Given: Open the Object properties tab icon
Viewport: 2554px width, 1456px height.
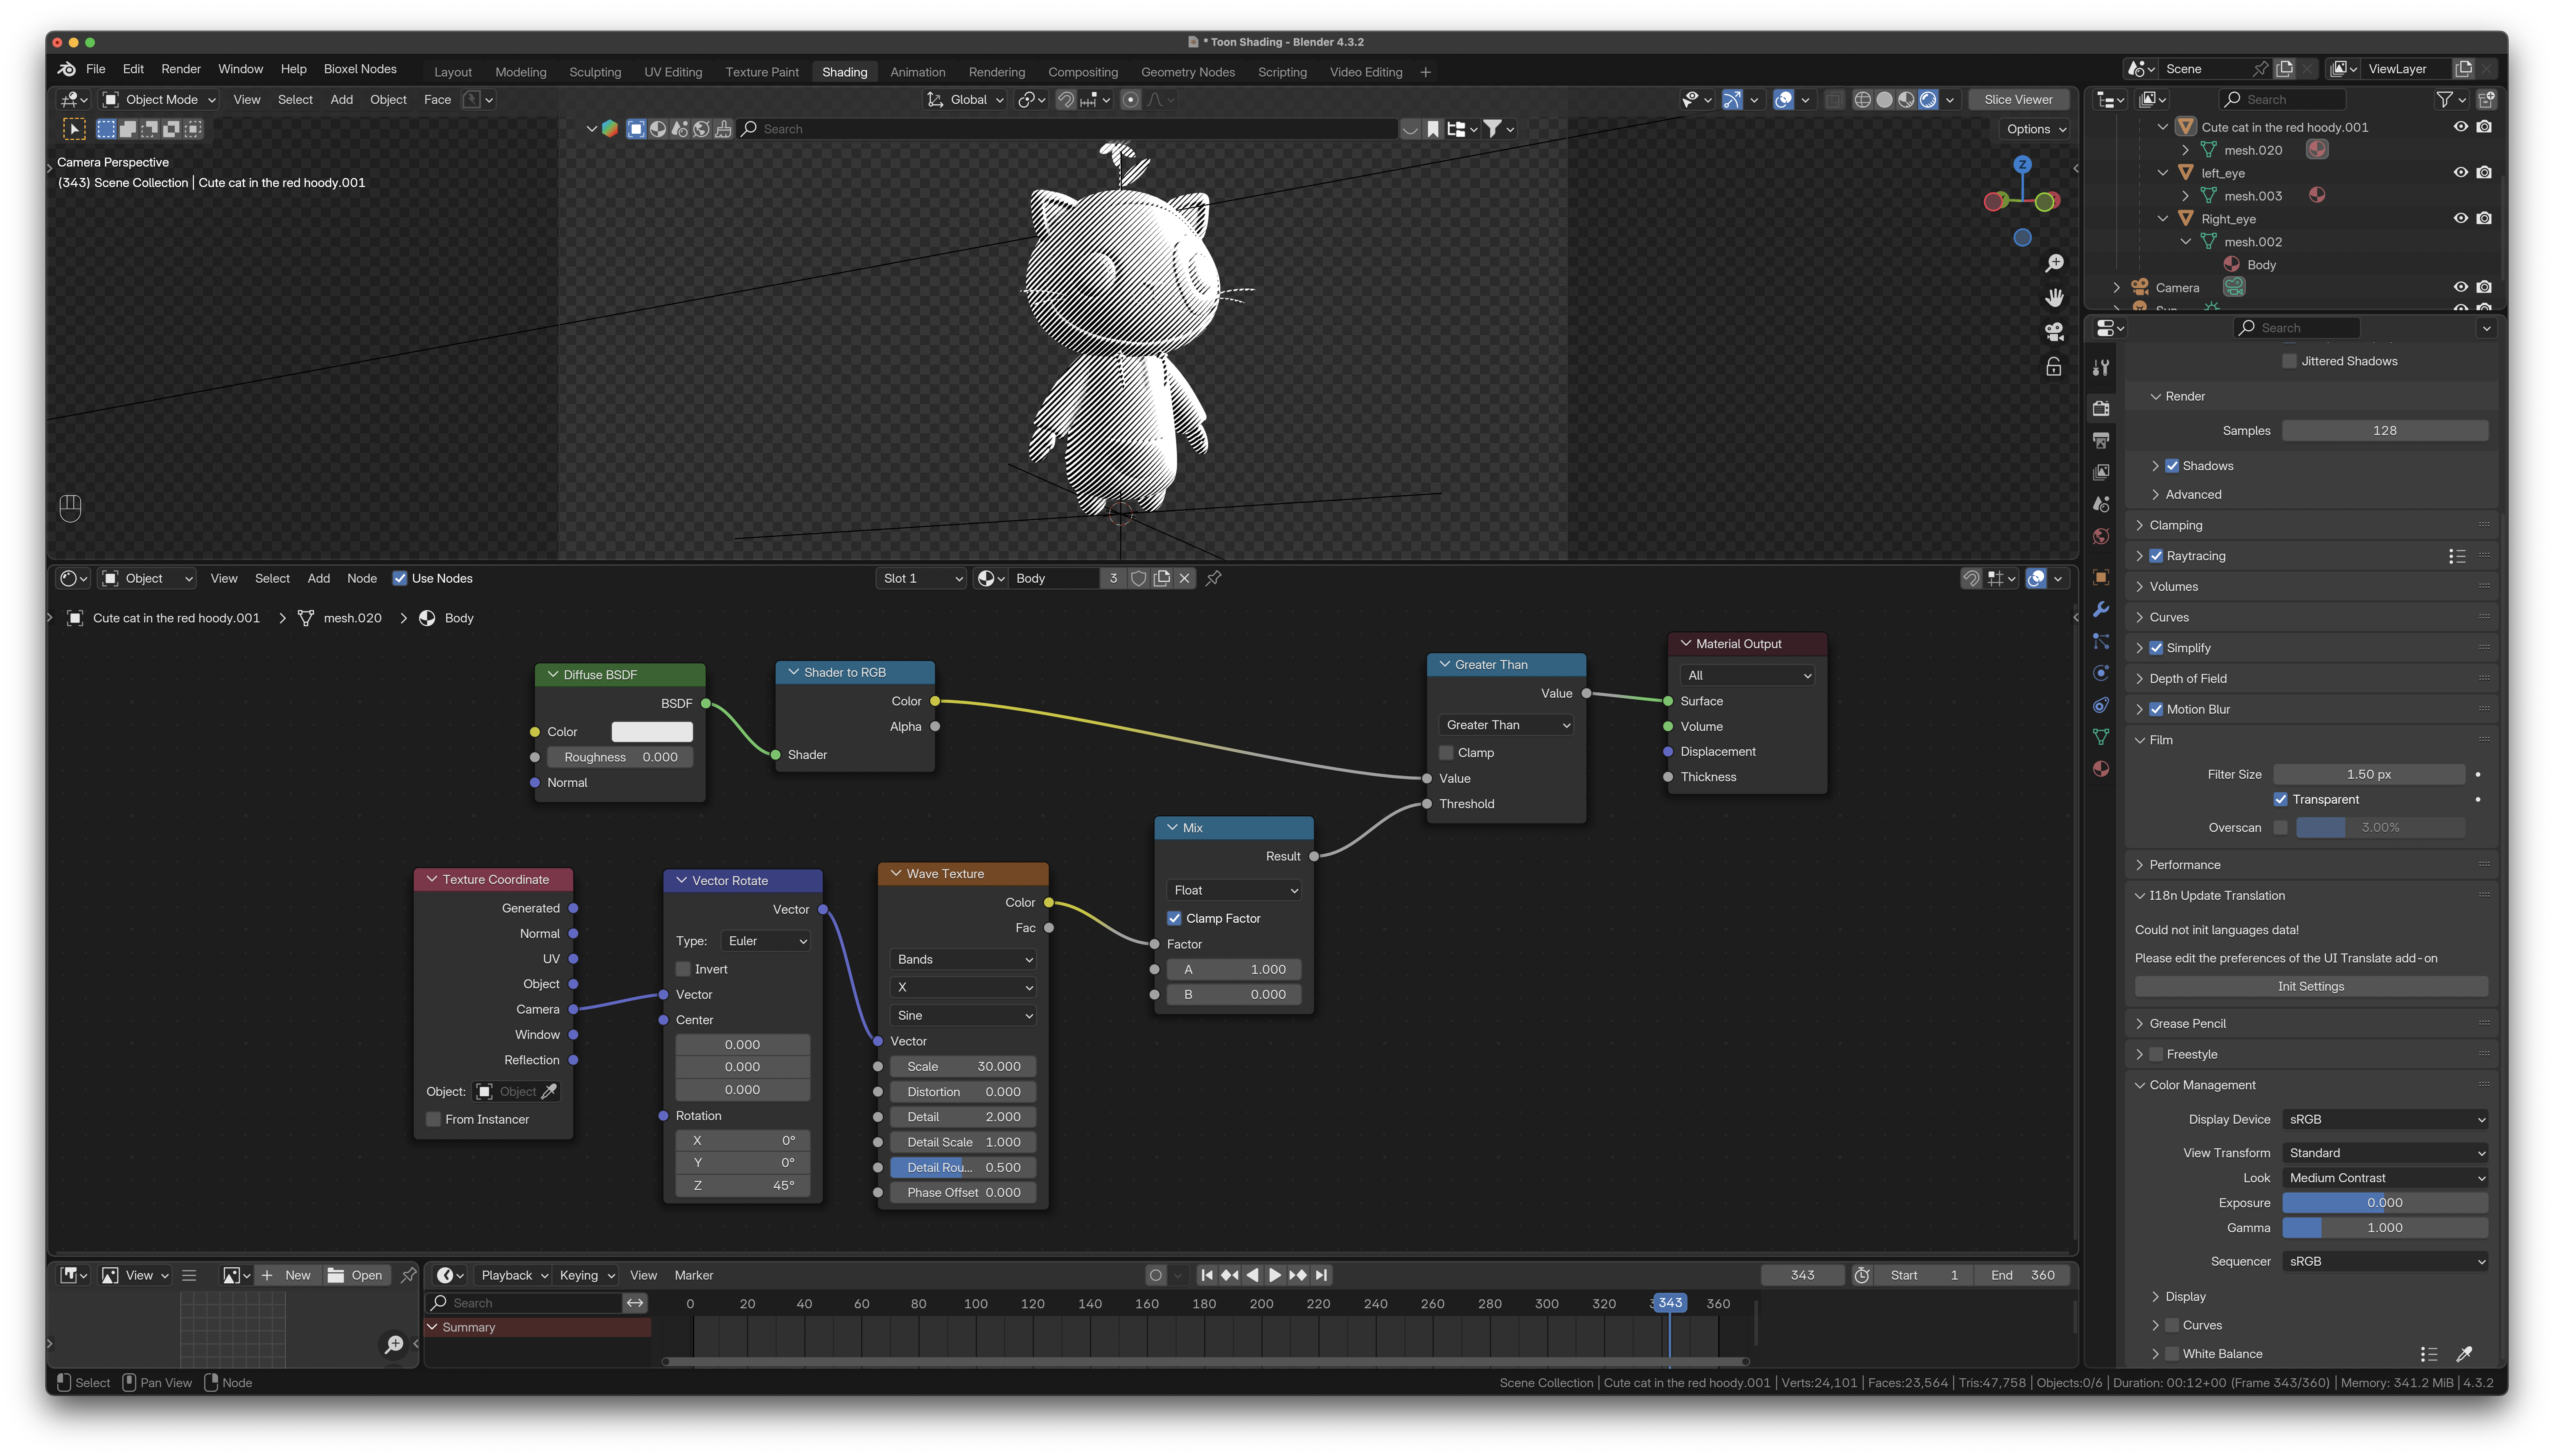Looking at the screenshot, I should coord(2101,577).
